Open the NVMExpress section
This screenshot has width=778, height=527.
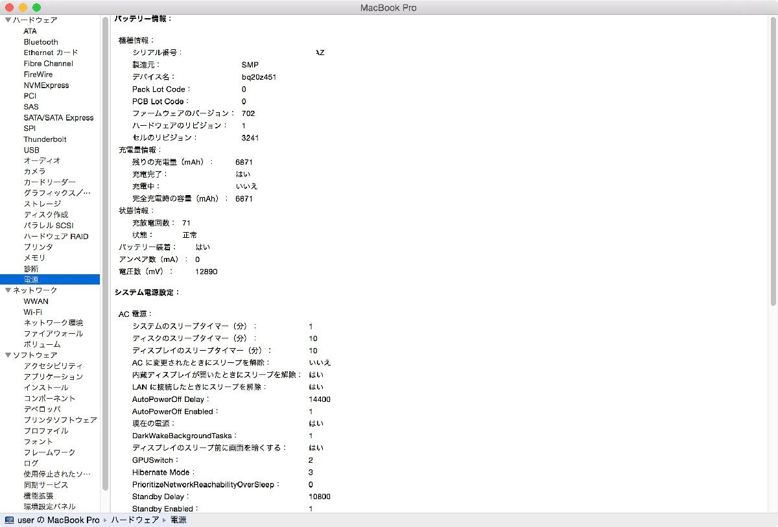point(46,85)
